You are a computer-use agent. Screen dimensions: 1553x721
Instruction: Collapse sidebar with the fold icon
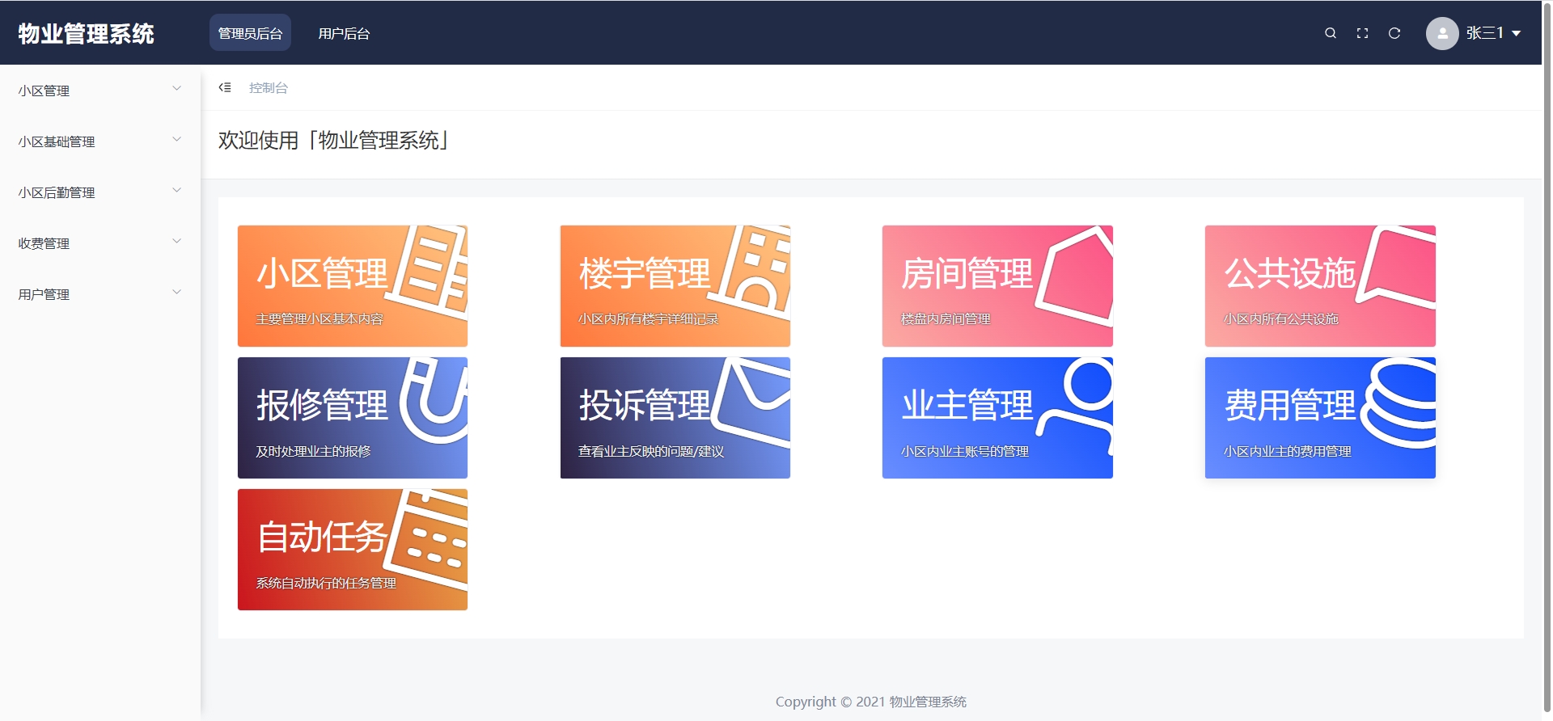point(225,87)
